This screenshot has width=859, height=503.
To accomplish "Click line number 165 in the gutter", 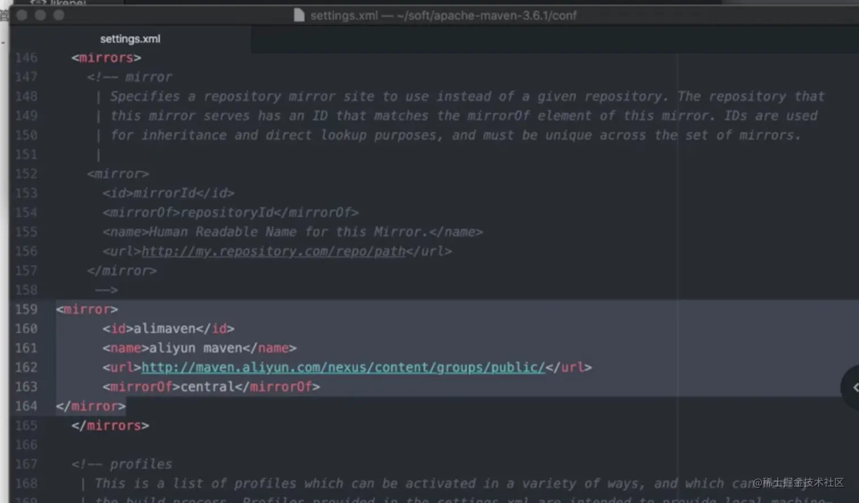I will coord(26,425).
